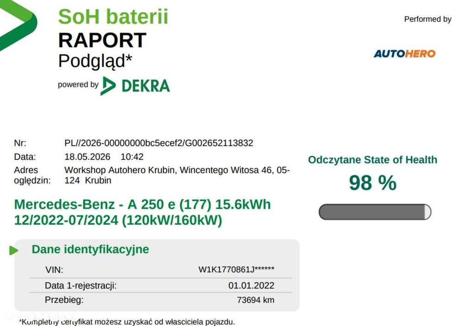
Task: Click the DEKRA logo next to powered by
Action: tap(135, 86)
